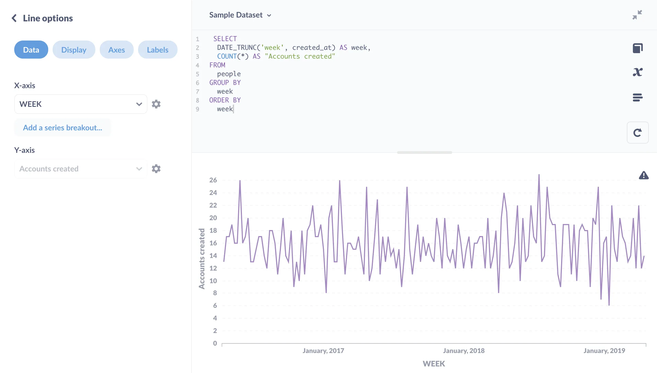Collapse the SQL editor with contract icon
The height and width of the screenshot is (373, 657).
tap(637, 15)
